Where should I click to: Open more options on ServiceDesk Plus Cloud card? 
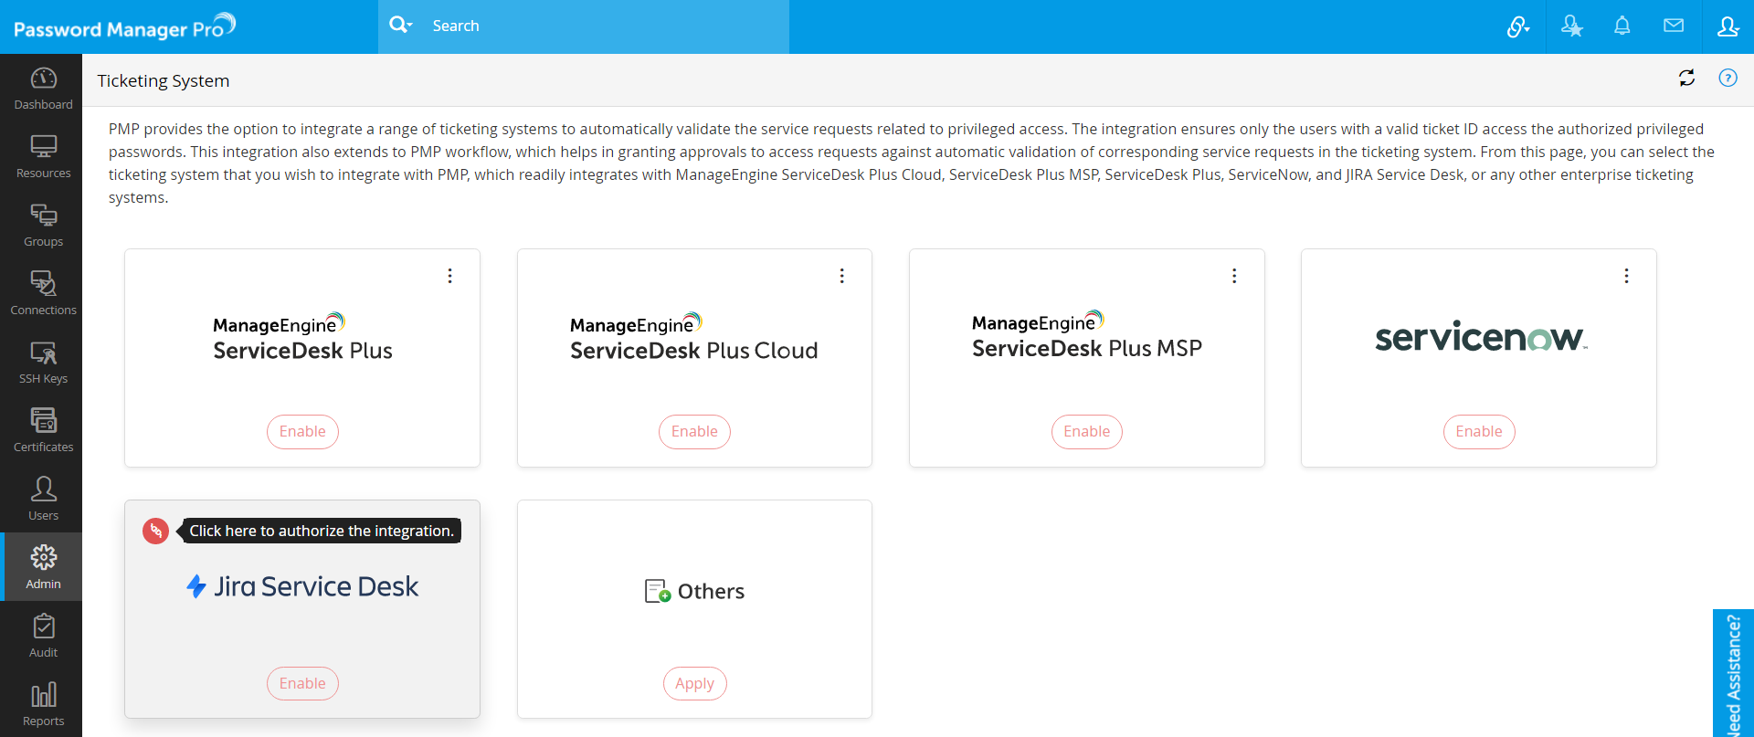tap(842, 276)
